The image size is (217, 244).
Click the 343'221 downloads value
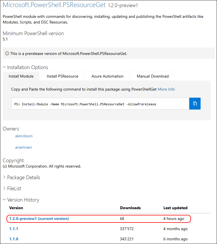coord(127,239)
